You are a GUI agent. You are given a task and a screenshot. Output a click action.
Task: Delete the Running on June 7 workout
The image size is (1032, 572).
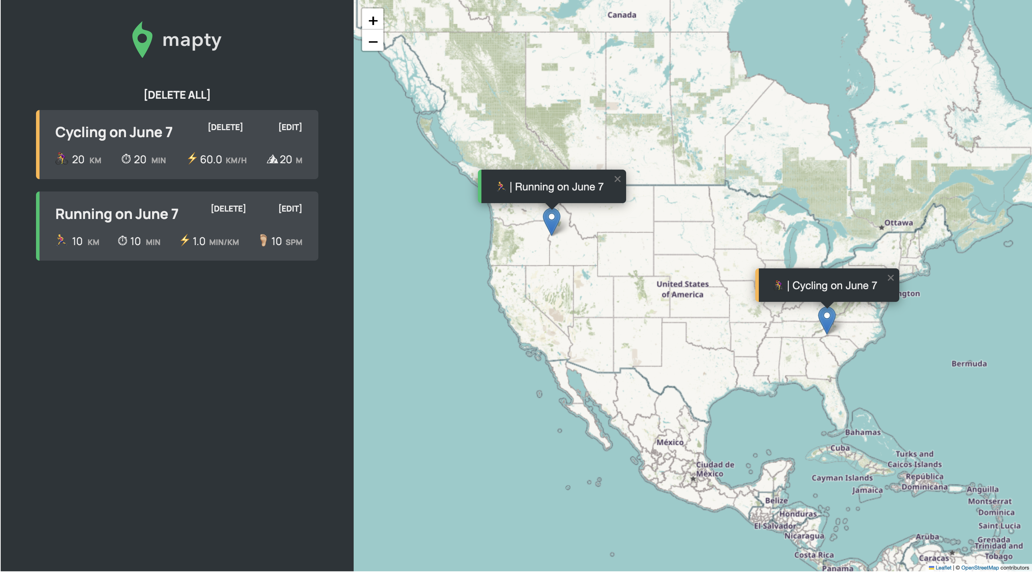[x=228, y=209]
